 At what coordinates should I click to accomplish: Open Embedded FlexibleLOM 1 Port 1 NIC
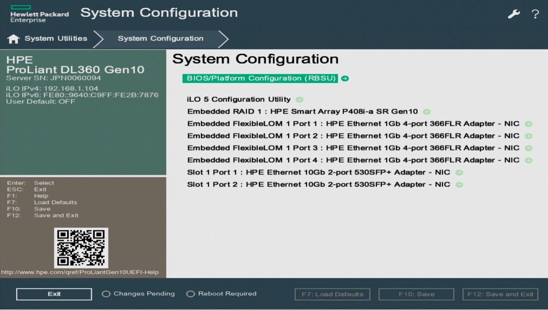pos(353,124)
